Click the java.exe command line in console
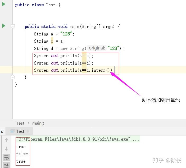Viewport: 186px width, 168px height. coord(77,139)
